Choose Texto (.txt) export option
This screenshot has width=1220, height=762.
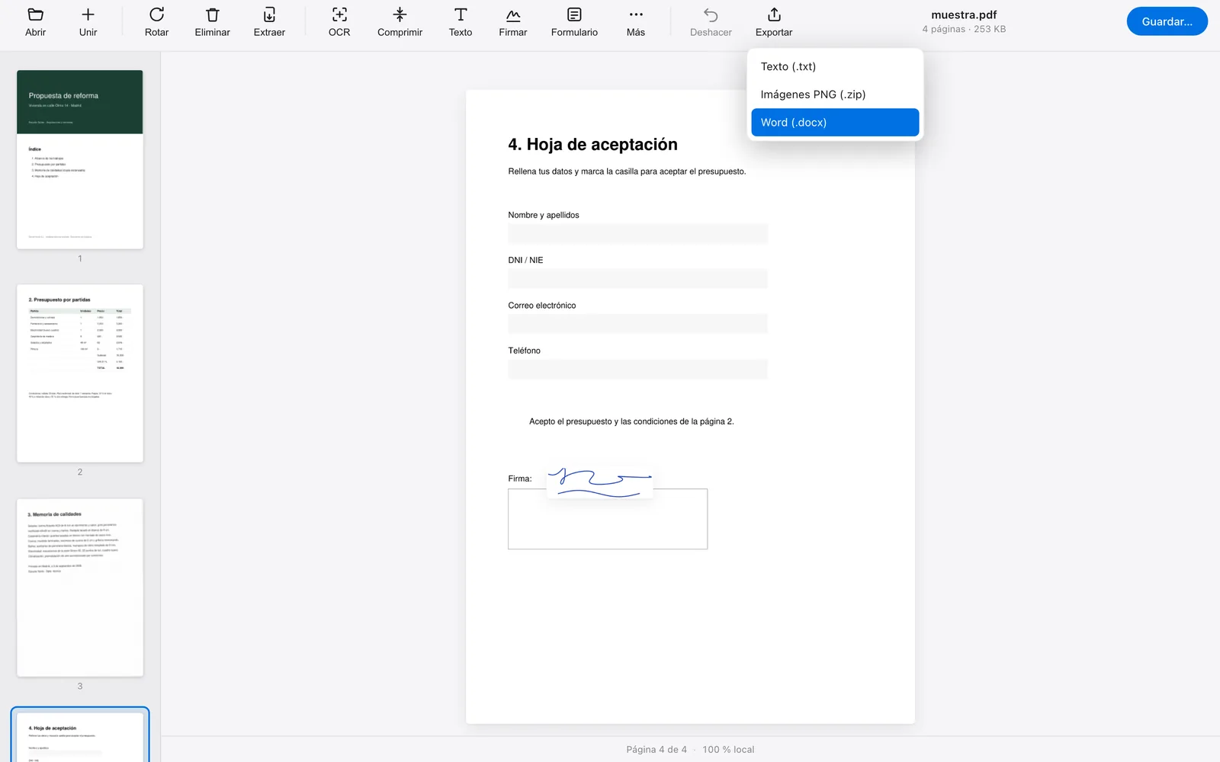click(835, 66)
